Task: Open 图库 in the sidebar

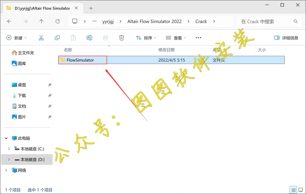Action: pyautogui.click(x=19, y=64)
